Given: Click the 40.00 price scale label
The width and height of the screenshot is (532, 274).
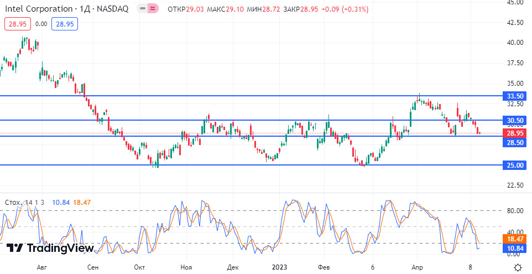Looking at the screenshot, I should [514, 43].
